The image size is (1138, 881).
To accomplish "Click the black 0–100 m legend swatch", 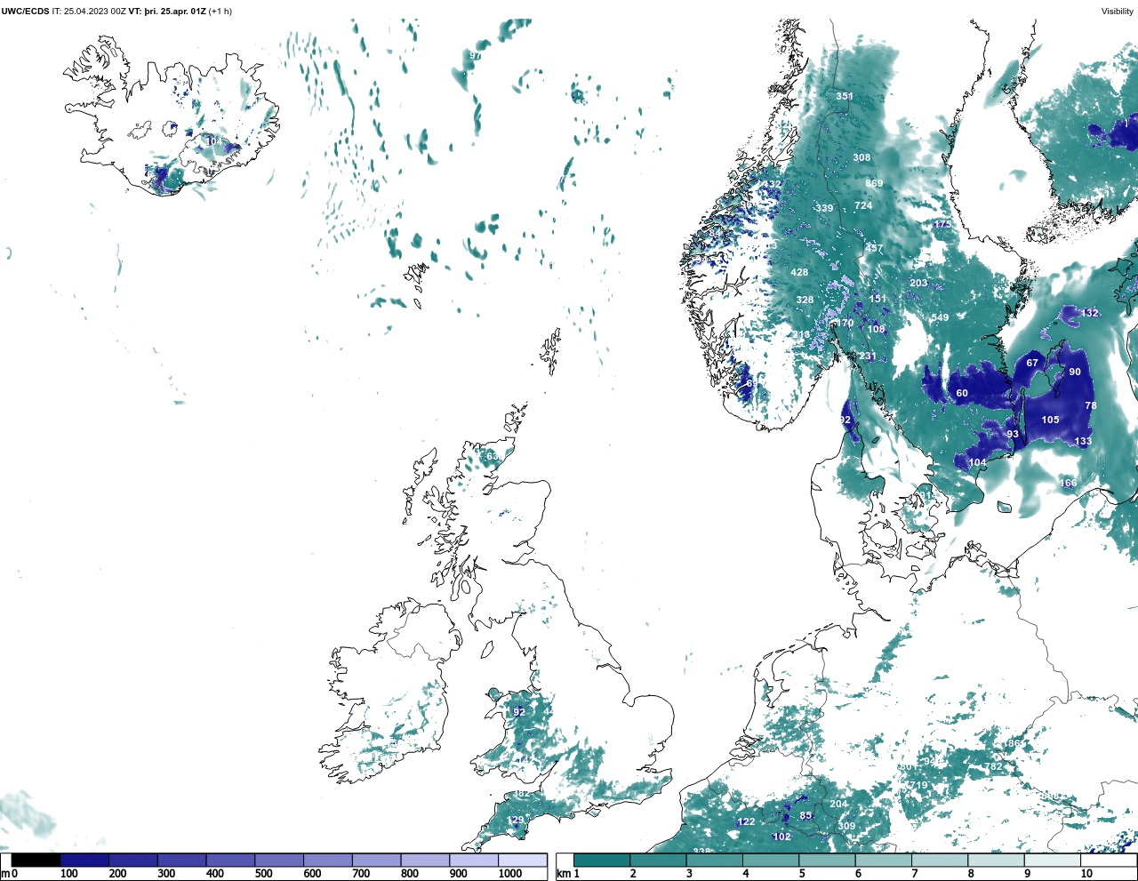I will tap(36, 860).
